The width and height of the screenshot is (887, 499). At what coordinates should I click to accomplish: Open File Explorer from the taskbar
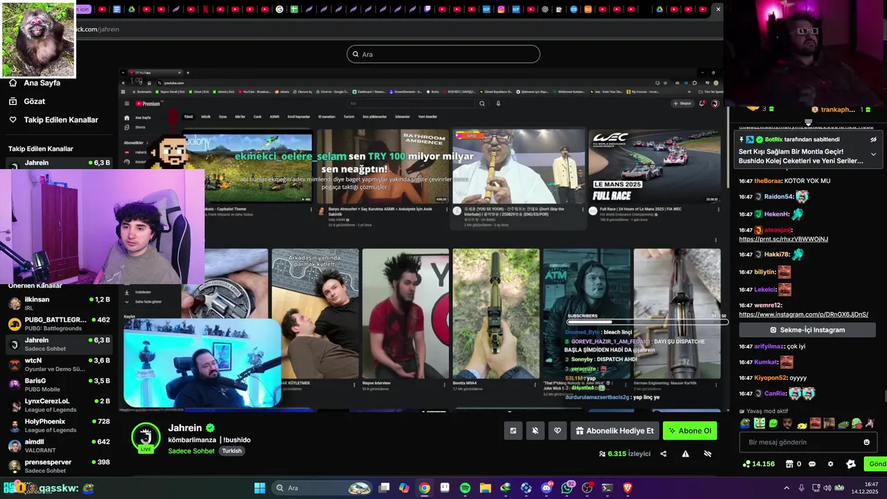tap(485, 488)
